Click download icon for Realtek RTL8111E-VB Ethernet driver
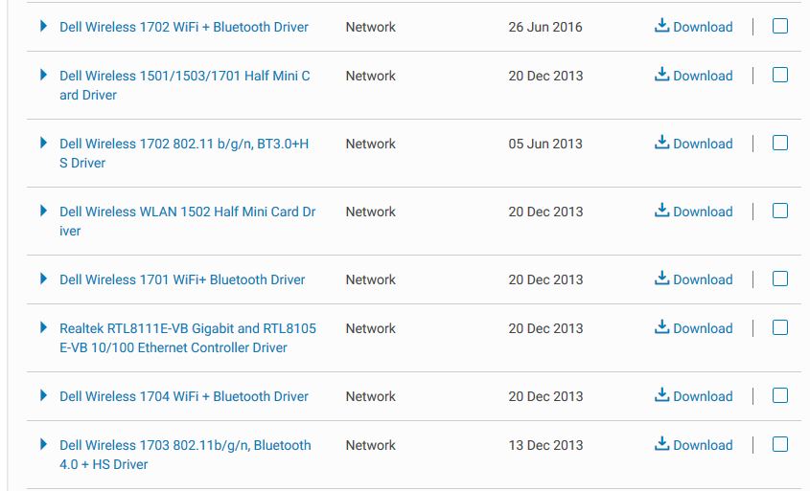810x491 pixels. (x=661, y=327)
